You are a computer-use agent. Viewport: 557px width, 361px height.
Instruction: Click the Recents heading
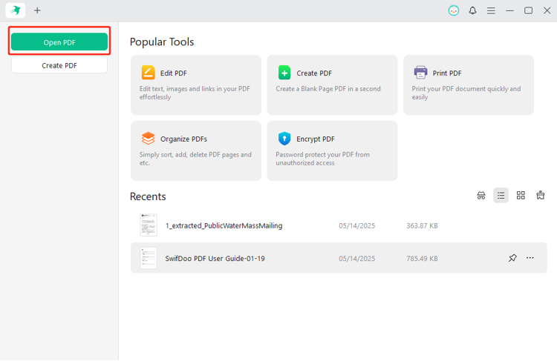148,196
